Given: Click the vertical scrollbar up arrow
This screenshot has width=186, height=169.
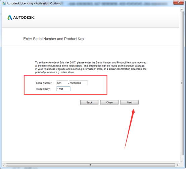Looking at the screenshot, I should [182, 9].
